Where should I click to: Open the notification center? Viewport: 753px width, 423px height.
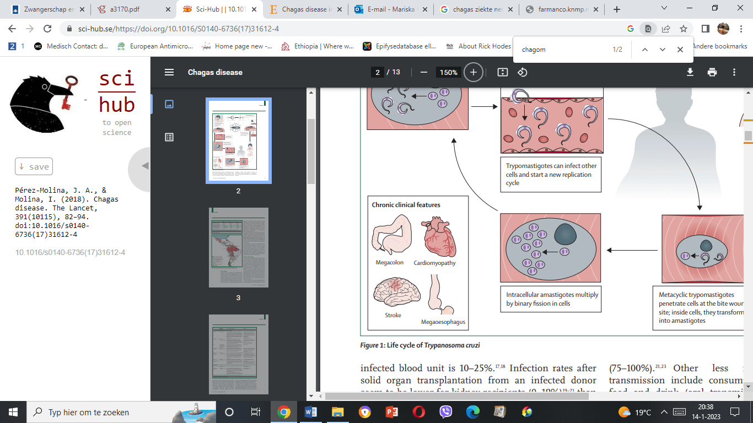pos(735,412)
